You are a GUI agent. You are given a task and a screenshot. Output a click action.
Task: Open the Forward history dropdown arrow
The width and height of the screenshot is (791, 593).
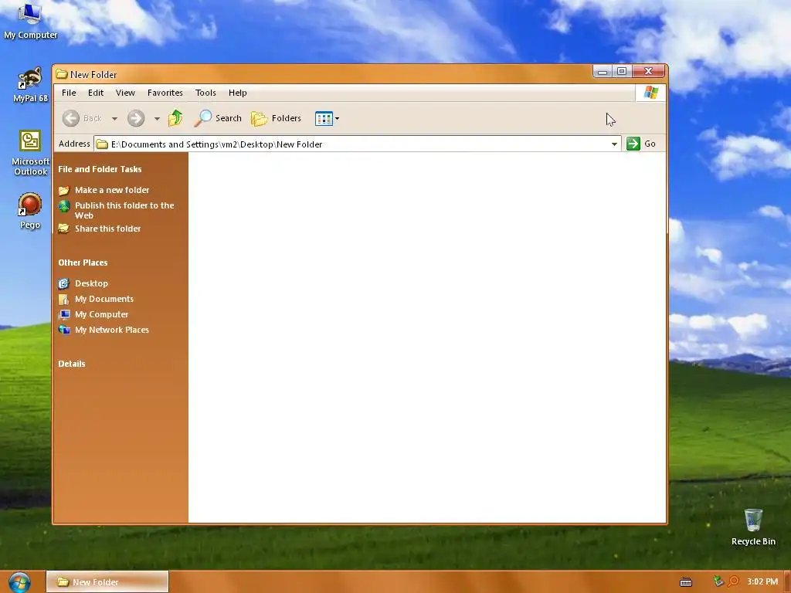tap(157, 118)
